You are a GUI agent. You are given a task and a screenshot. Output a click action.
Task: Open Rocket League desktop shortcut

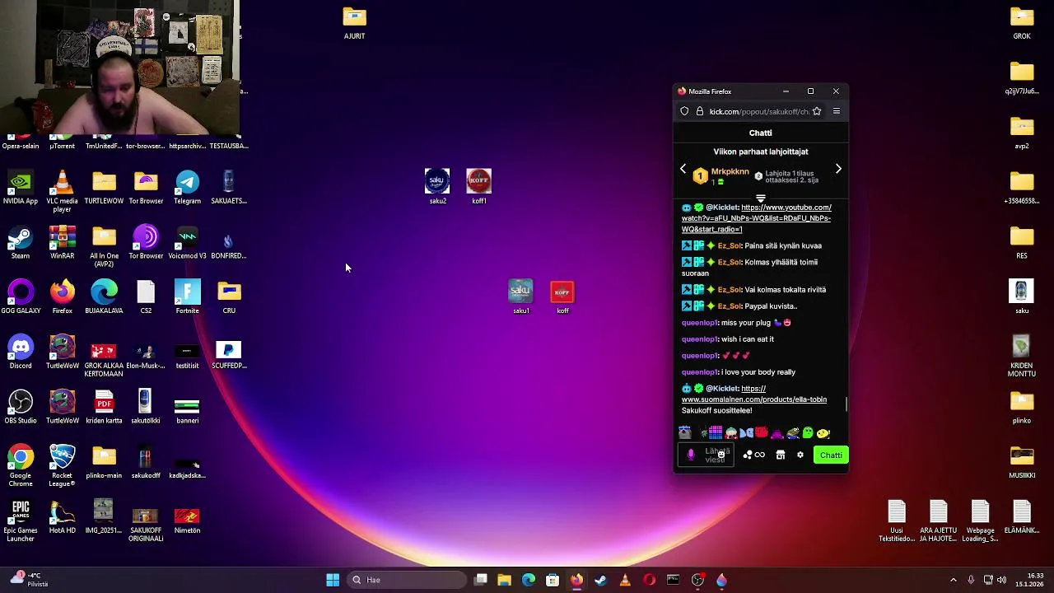pyautogui.click(x=62, y=465)
